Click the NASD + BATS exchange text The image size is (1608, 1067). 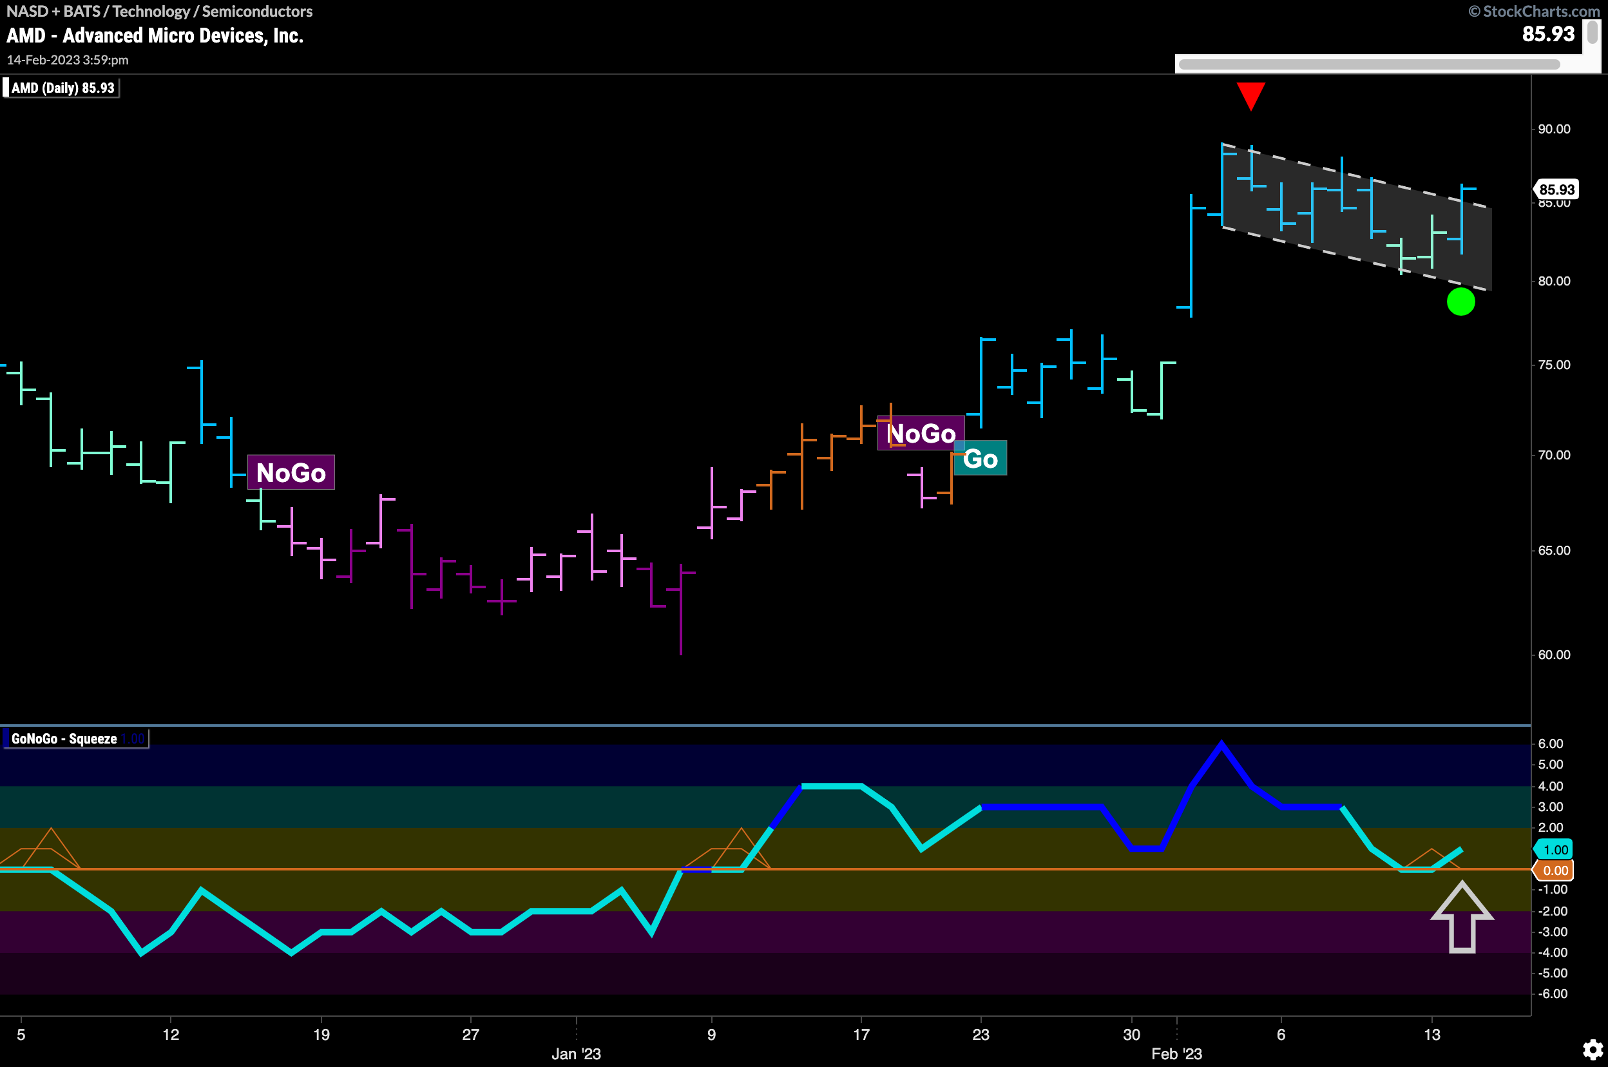(53, 11)
